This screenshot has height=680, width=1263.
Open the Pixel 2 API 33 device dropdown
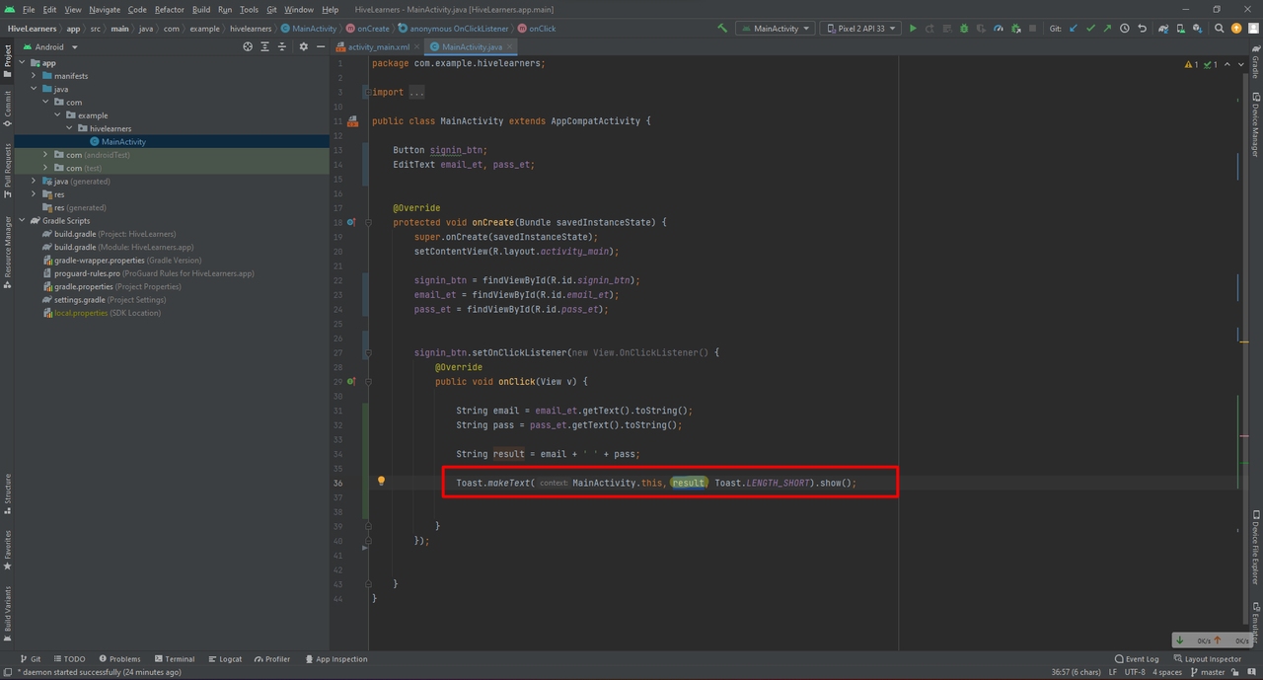click(x=861, y=29)
